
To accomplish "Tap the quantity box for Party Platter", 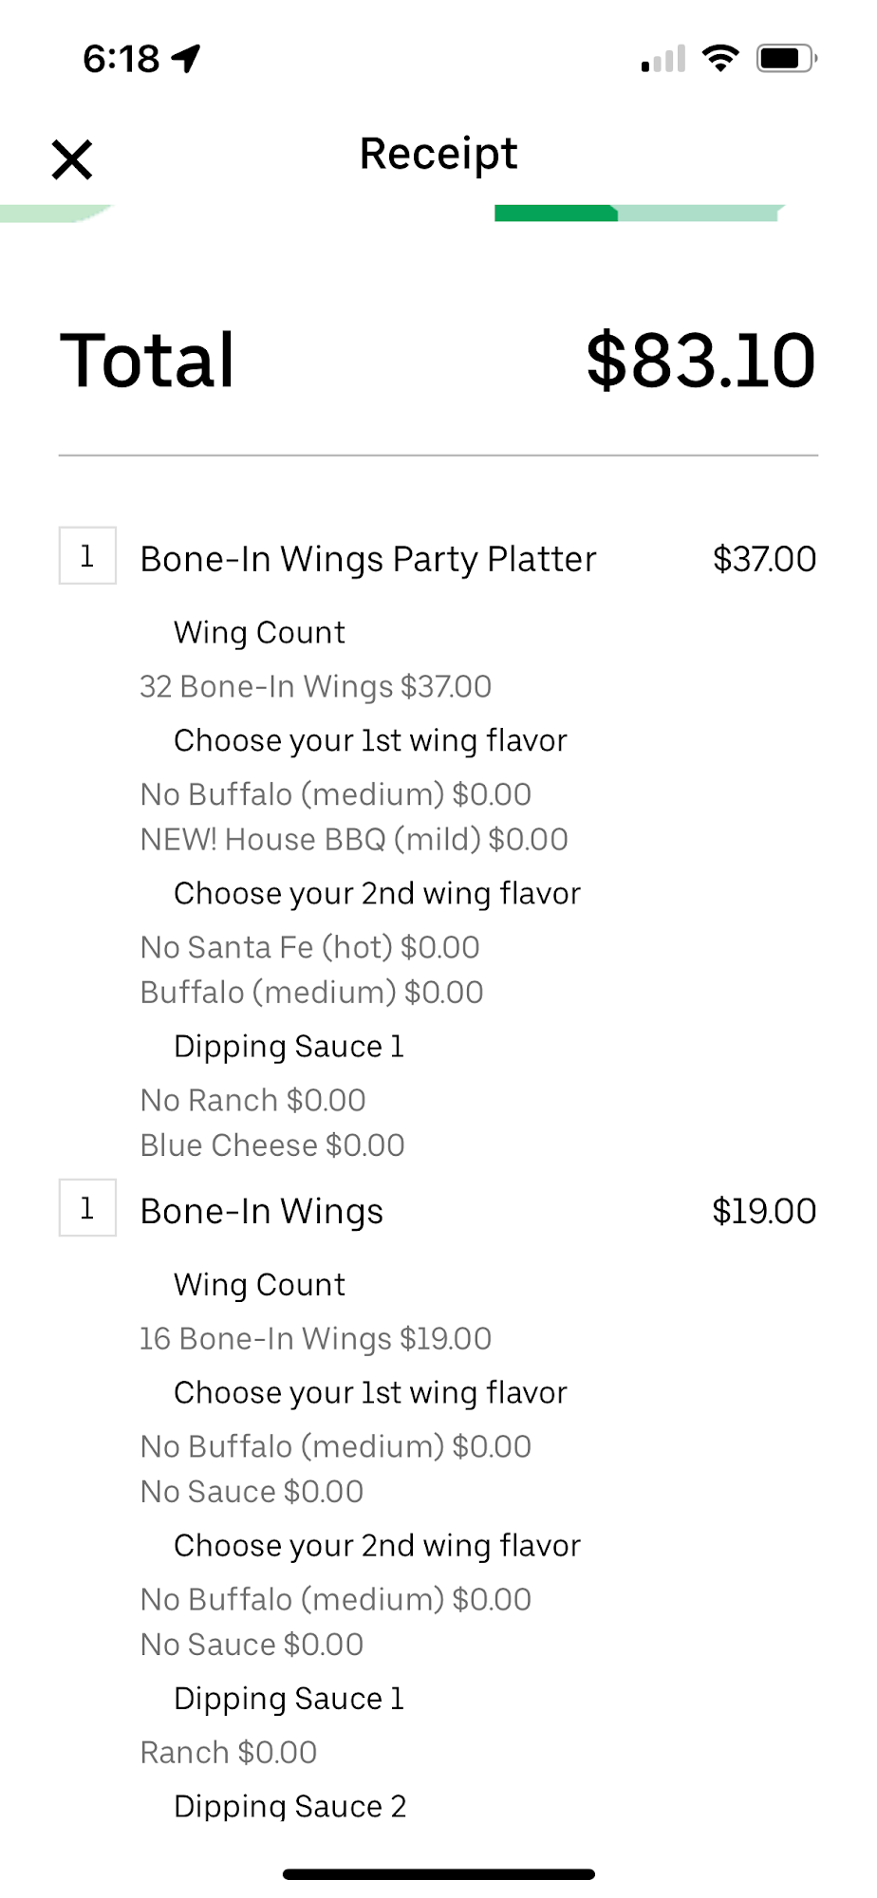I will point(87,556).
